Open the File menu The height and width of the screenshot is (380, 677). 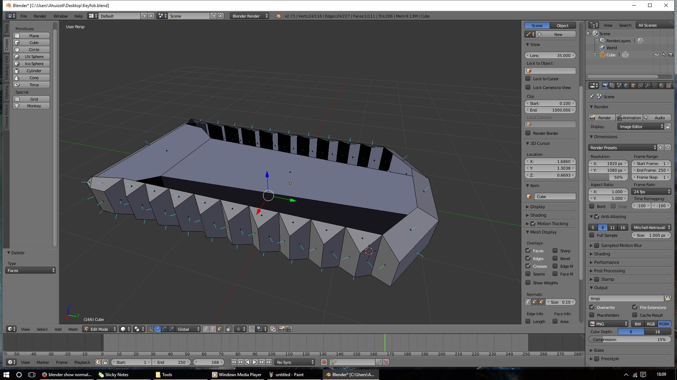pos(24,16)
